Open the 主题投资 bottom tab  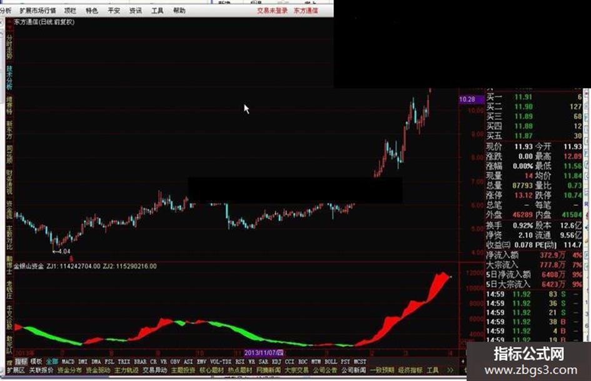[183, 370]
